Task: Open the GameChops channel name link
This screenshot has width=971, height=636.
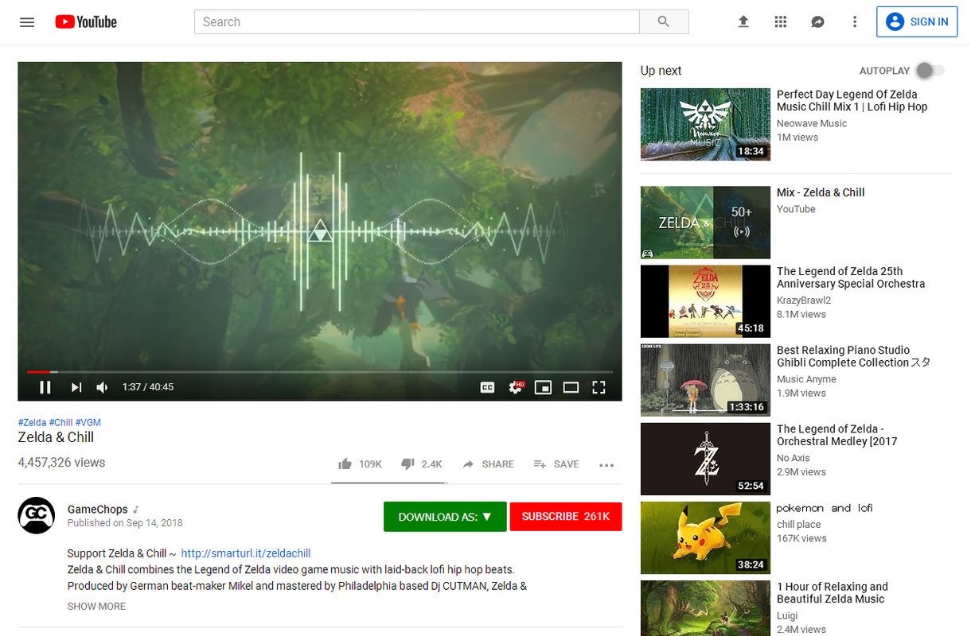Action: click(97, 510)
